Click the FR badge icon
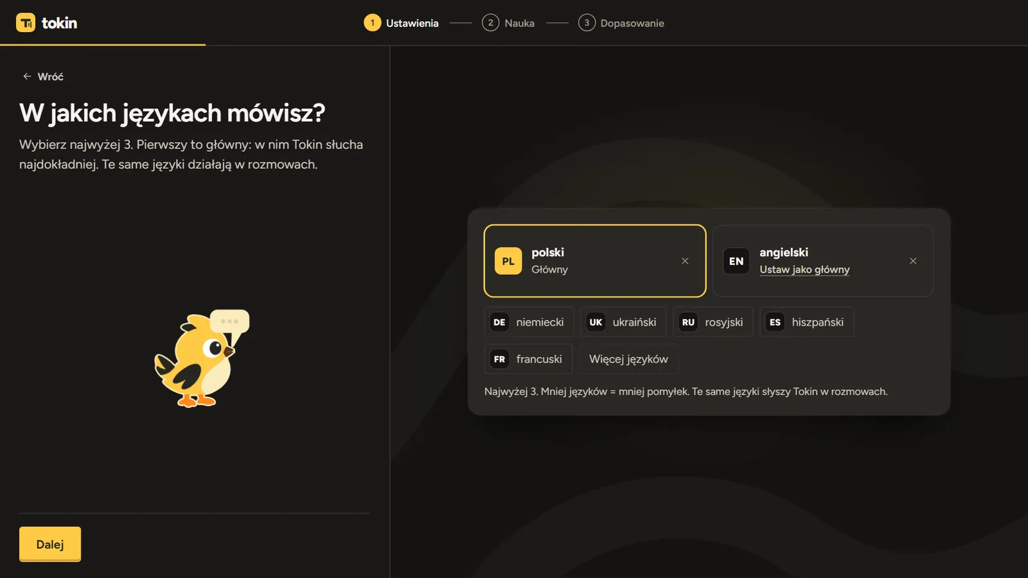1028x578 pixels. (499, 359)
